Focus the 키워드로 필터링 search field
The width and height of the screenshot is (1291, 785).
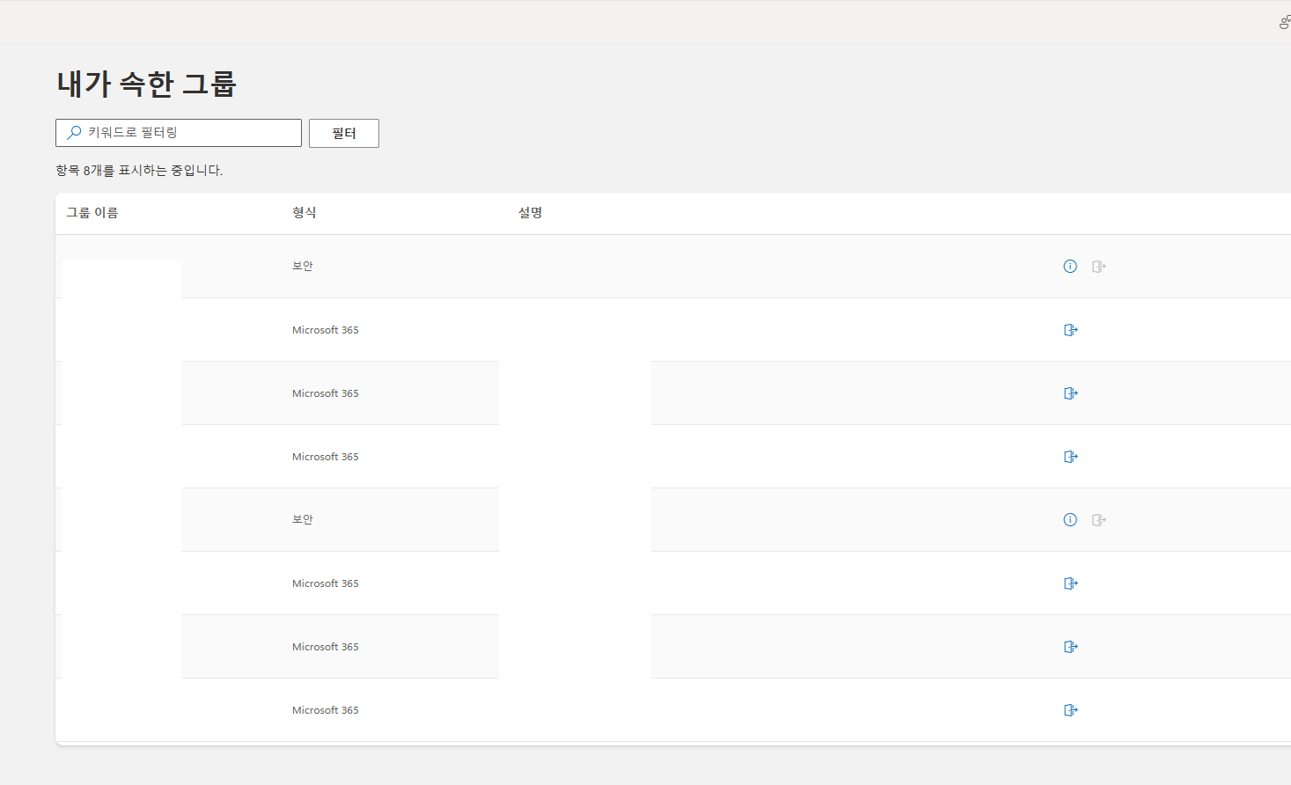tap(179, 133)
